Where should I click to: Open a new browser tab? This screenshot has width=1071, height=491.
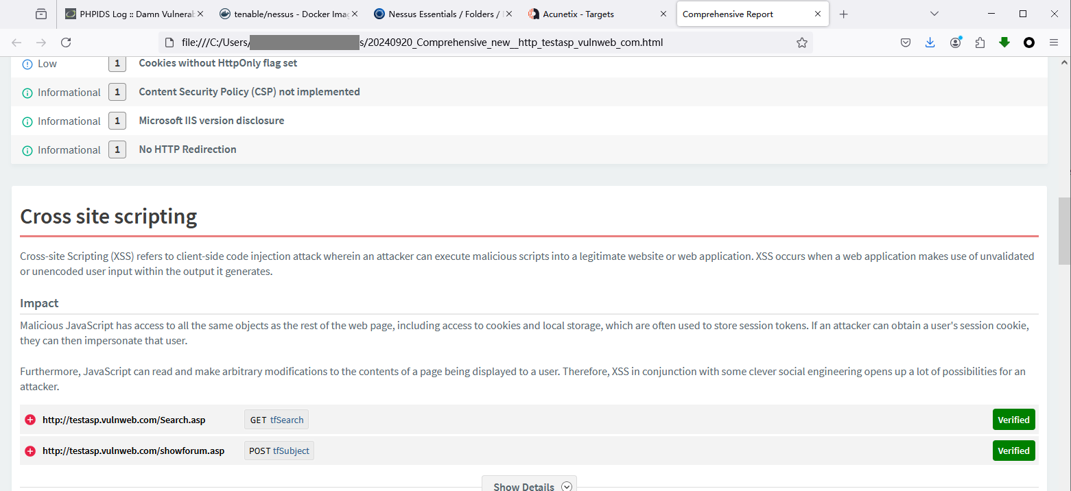click(x=844, y=14)
